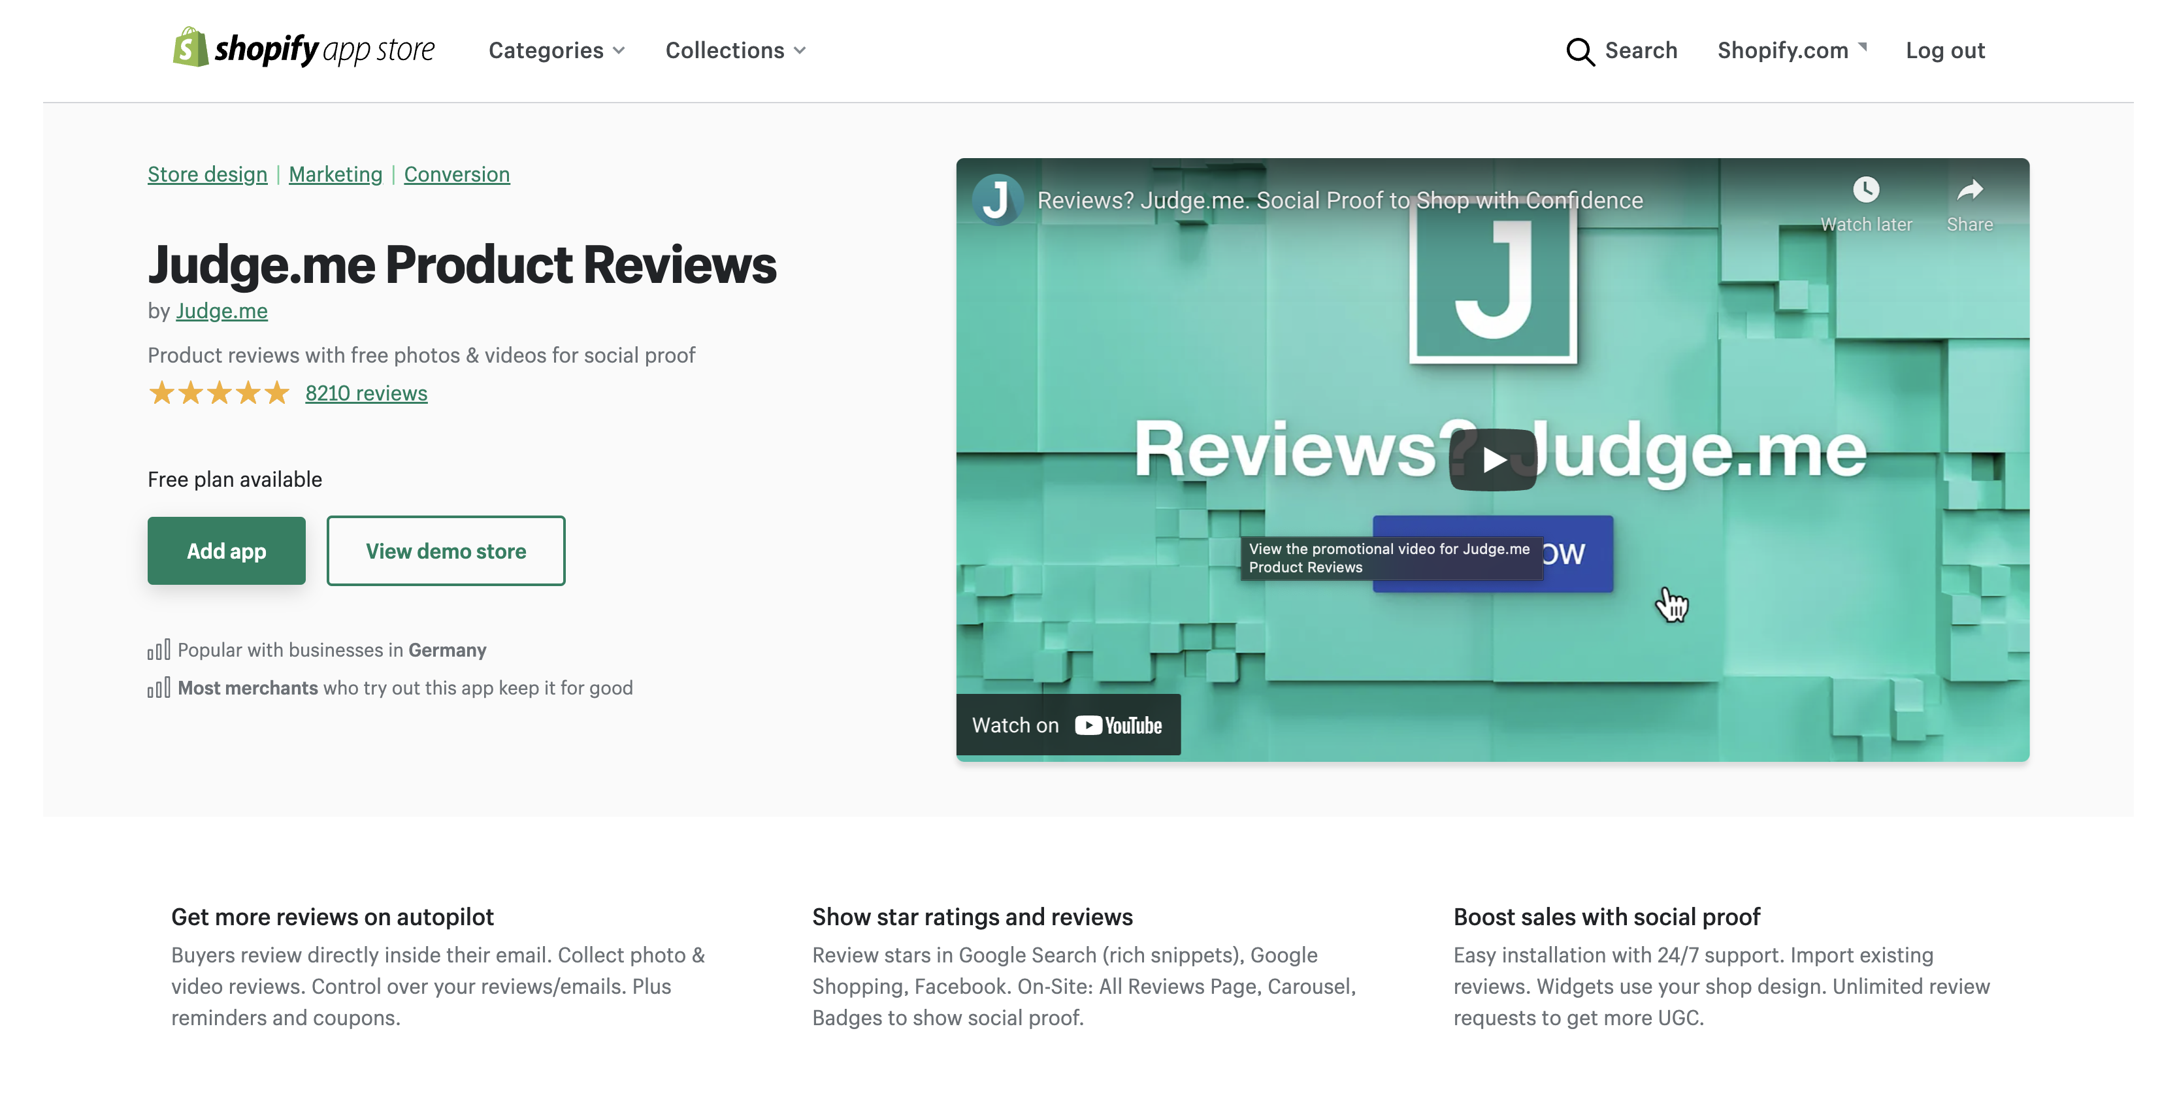Open the Marketing category link
The image size is (2177, 1099).
(336, 174)
